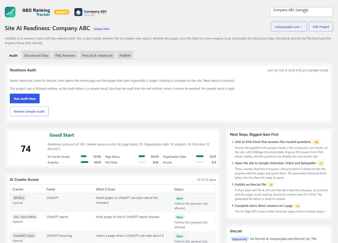
Task: Click the Organization Data progress bar
Action: coord(200,156)
